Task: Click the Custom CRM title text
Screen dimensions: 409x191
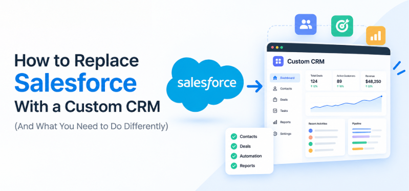Action: 306,62
